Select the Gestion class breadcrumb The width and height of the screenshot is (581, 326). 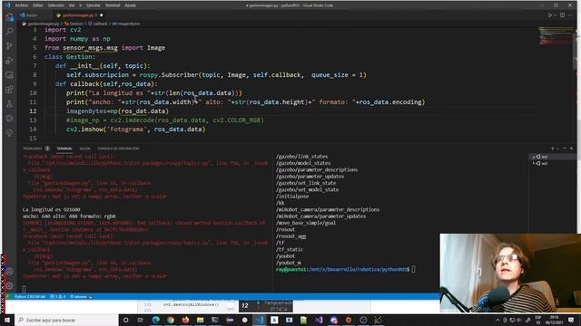(74, 24)
